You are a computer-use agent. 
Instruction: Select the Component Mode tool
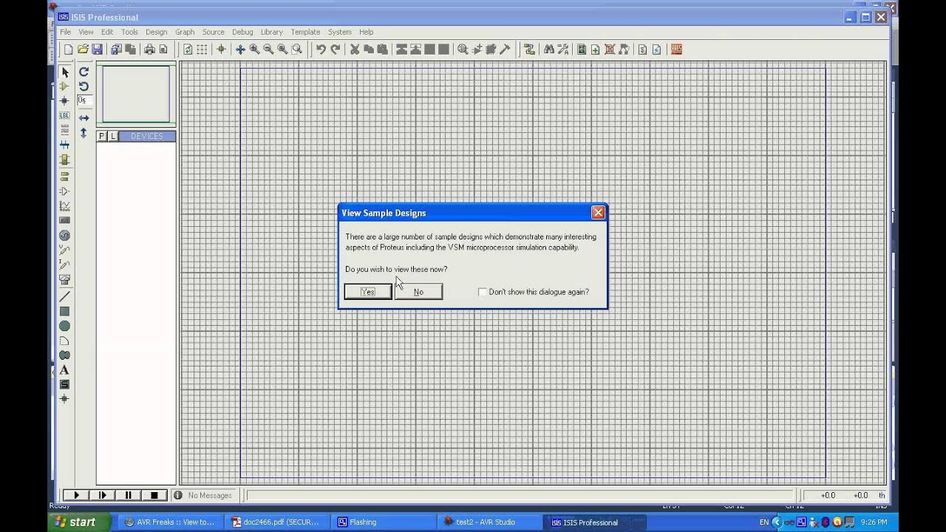64,86
